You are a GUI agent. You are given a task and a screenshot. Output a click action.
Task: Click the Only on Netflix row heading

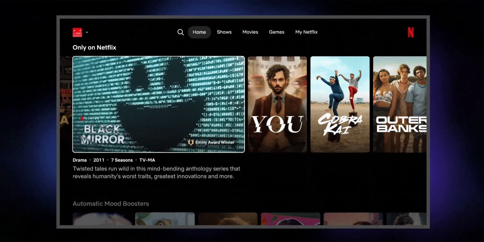94,47
